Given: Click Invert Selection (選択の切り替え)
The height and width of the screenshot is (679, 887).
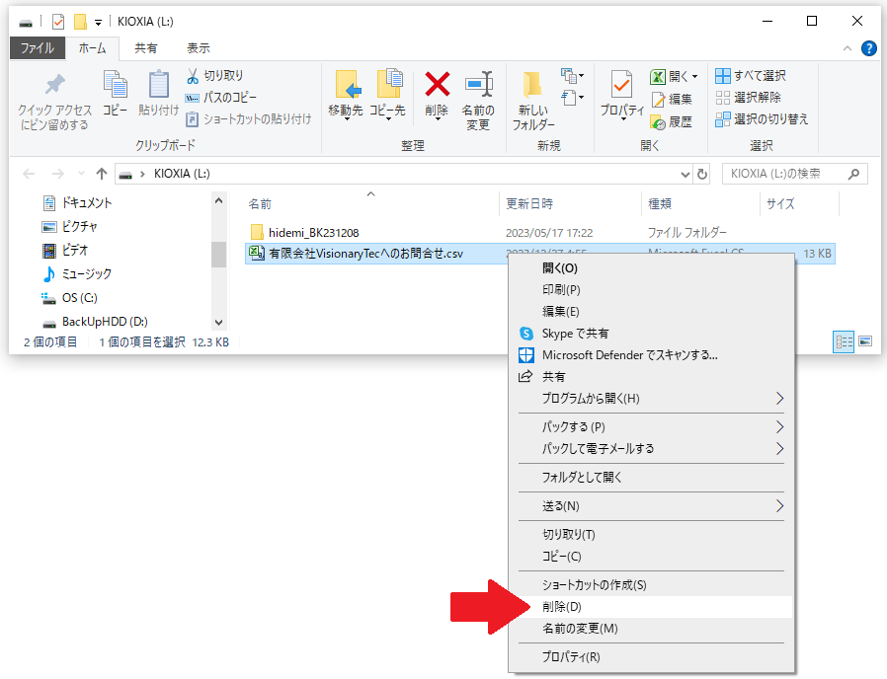Looking at the screenshot, I should pyautogui.click(x=761, y=119).
